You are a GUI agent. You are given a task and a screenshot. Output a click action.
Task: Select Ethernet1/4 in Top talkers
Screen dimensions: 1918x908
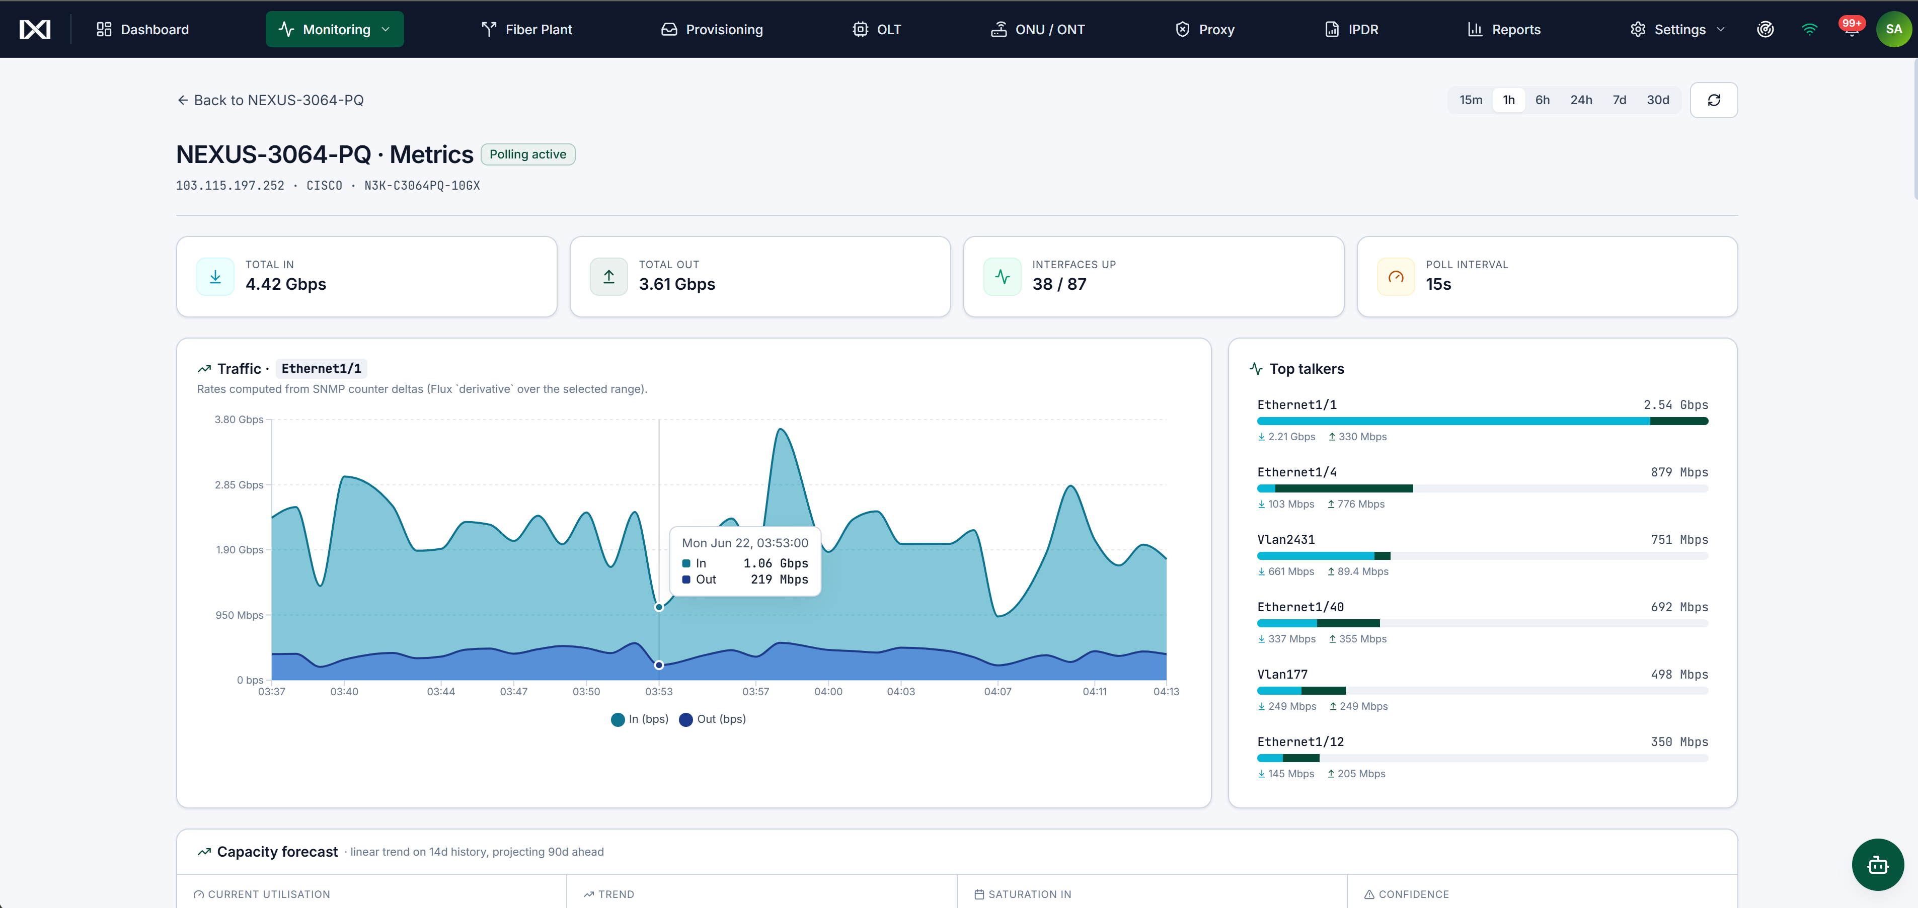[x=1297, y=472]
